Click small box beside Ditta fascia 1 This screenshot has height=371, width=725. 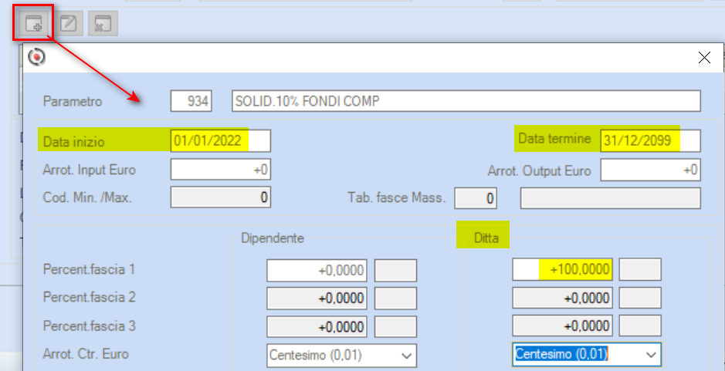pyautogui.click(x=640, y=269)
